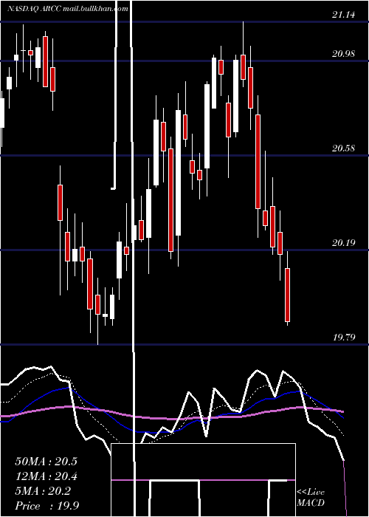
Task: Click the last red candlestick near 19.9
Action: pos(287,295)
